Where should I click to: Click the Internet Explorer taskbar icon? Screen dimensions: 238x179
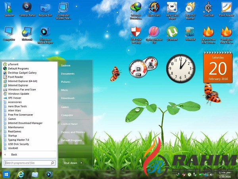21,174
